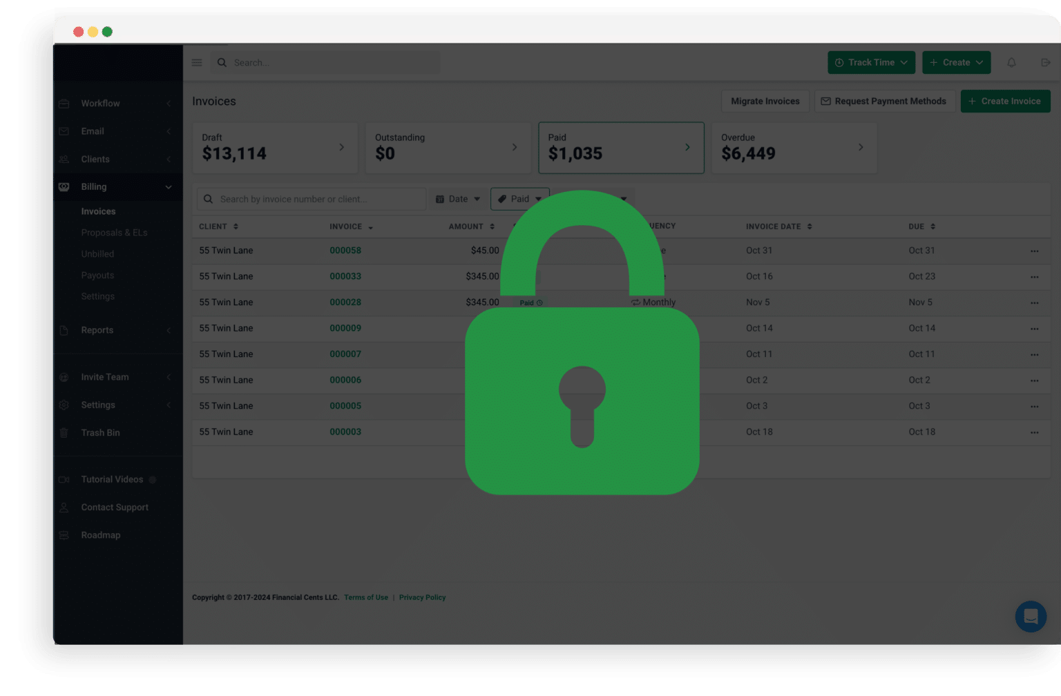Click the Trash Bin icon
The height and width of the screenshot is (696, 1061).
click(64, 433)
